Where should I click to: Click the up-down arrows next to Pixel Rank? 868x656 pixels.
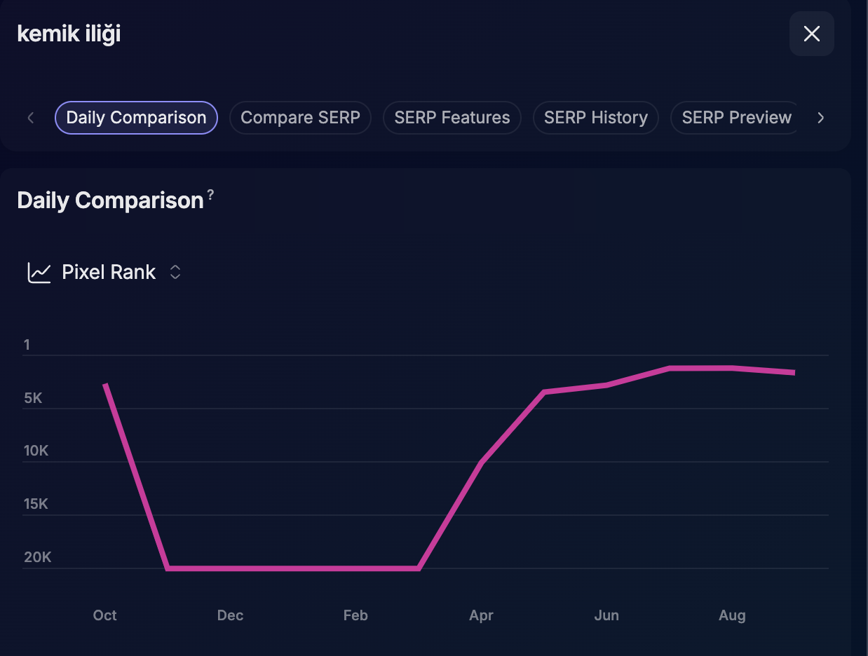pyautogui.click(x=175, y=272)
